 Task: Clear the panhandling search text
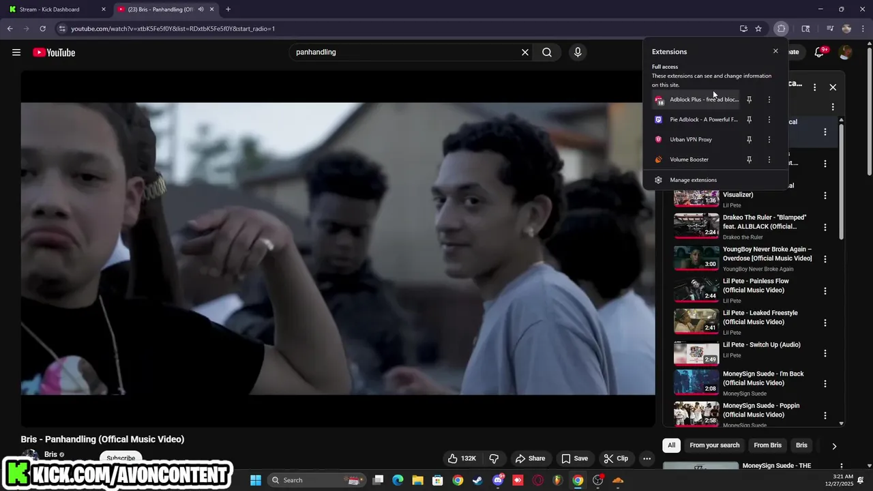525,53
